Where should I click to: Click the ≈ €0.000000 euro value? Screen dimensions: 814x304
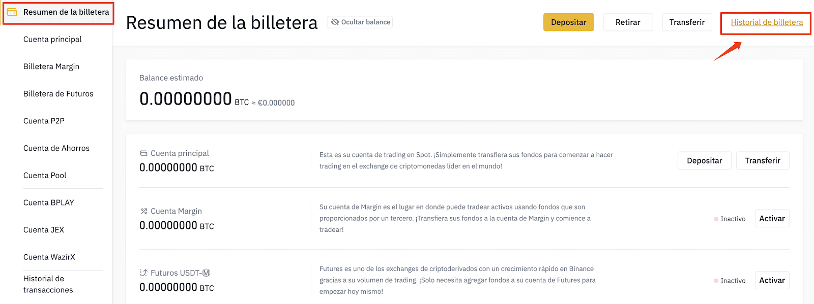[x=273, y=103]
